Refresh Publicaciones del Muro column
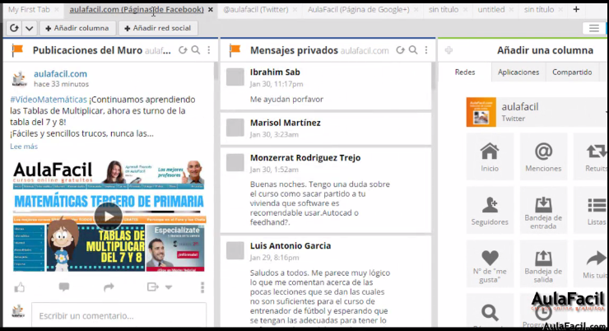 [183, 50]
